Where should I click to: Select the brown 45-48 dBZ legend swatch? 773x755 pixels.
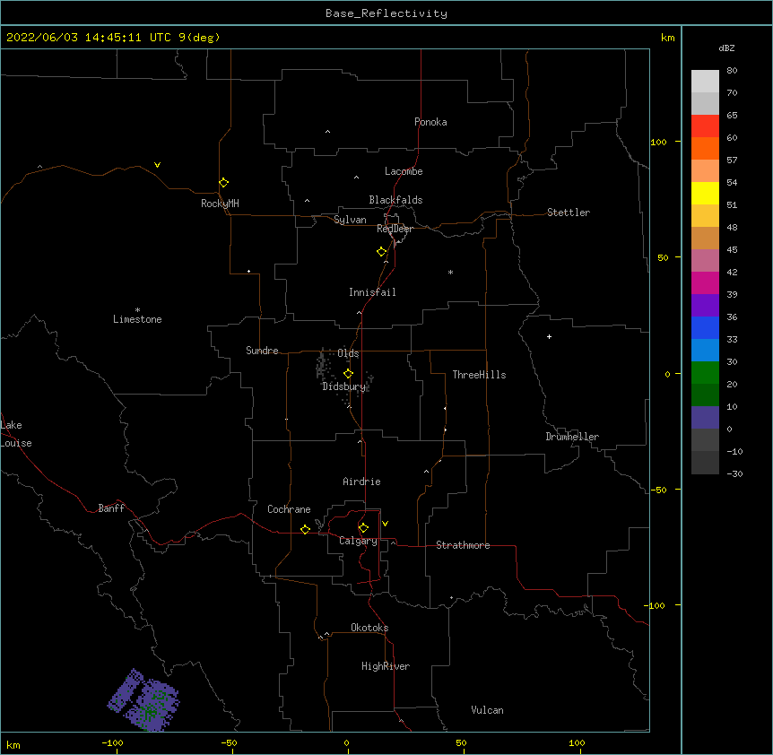click(x=705, y=238)
